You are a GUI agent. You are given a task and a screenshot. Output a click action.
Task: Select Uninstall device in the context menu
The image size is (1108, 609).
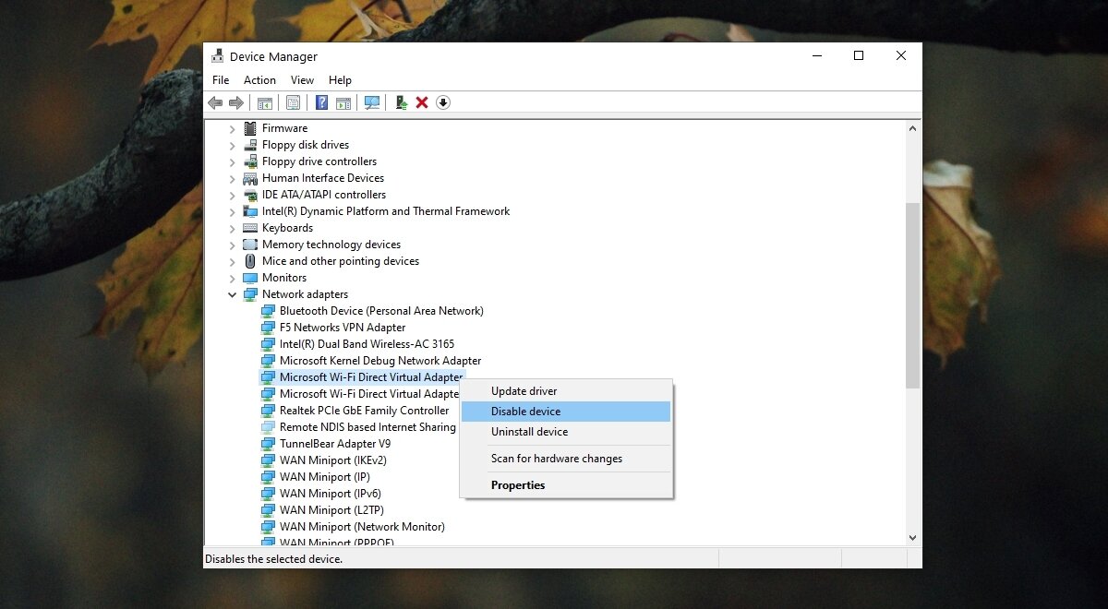pyautogui.click(x=528, y=431)
